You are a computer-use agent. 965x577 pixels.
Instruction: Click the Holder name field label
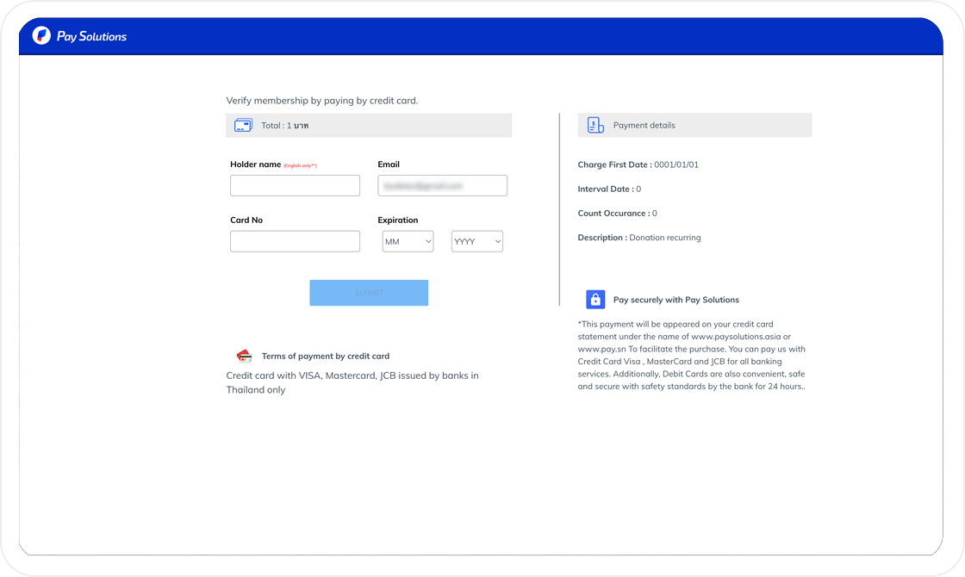256,164
